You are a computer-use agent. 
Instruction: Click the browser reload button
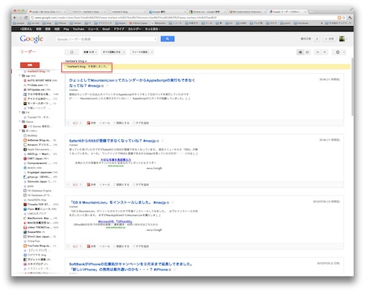(x=26, y=18)
